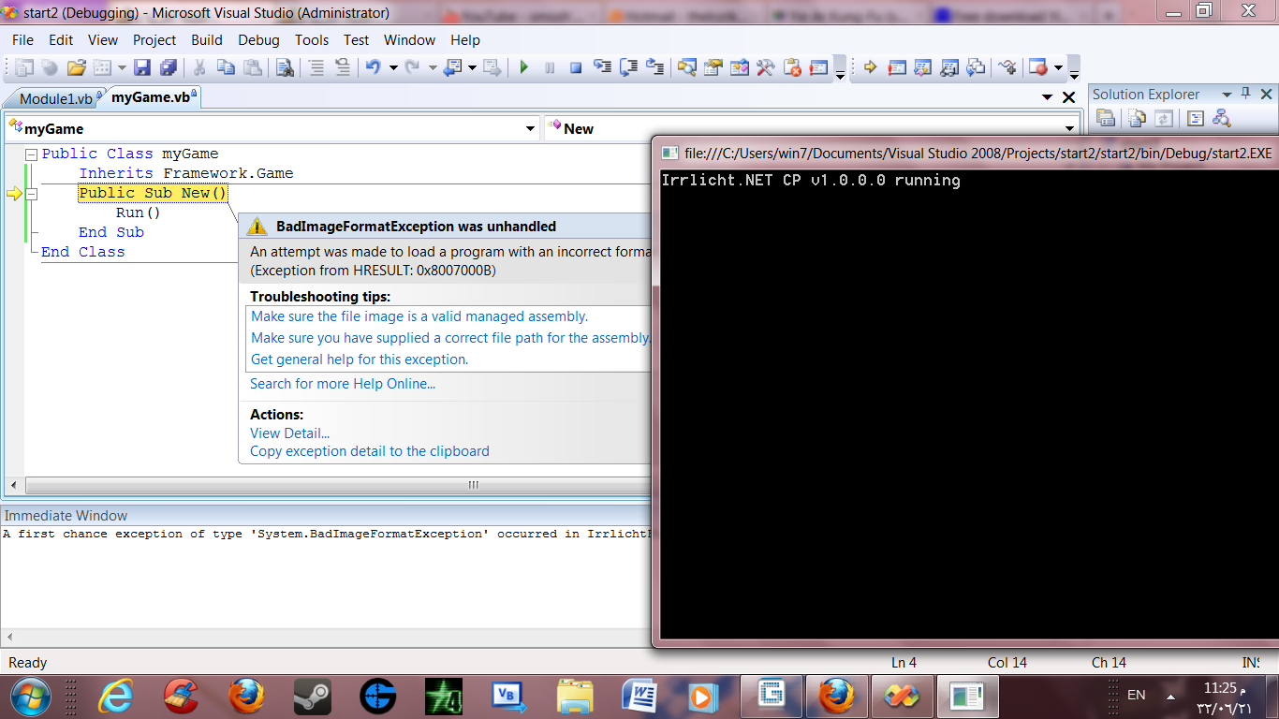Open Windows Explorer folder on the taskbar
The width and height of the screenshot is (1279, 719).
575,697
